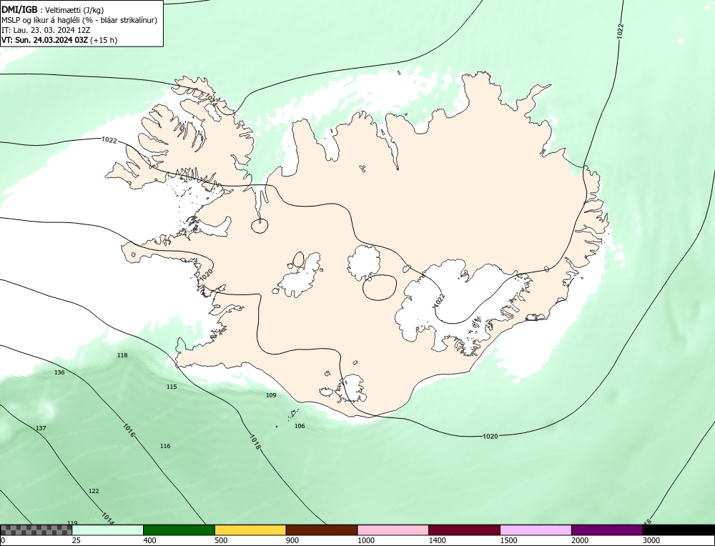Click the legend number 1400

tap(437, 540)
